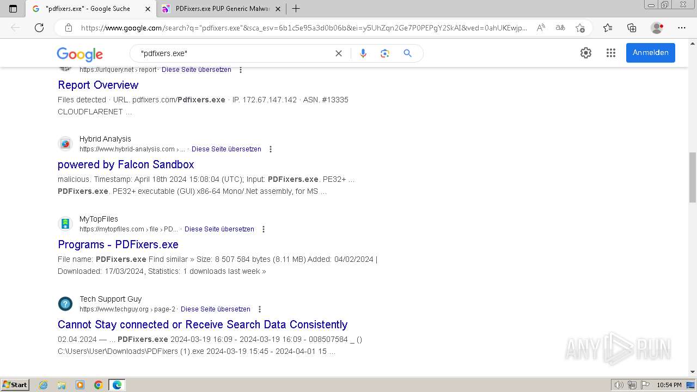This screenshot has height=392, width=697.
Task: Click the Google search magnifier button
Action: (407, 53)
